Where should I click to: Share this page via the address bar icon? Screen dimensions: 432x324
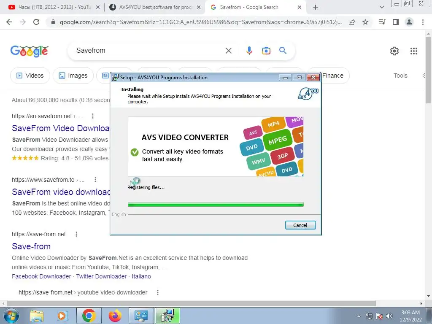[352, 22]
